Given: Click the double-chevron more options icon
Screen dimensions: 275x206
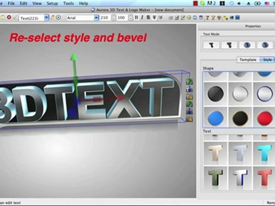Looking at the screenshot, I should click(x=160, y=17).
